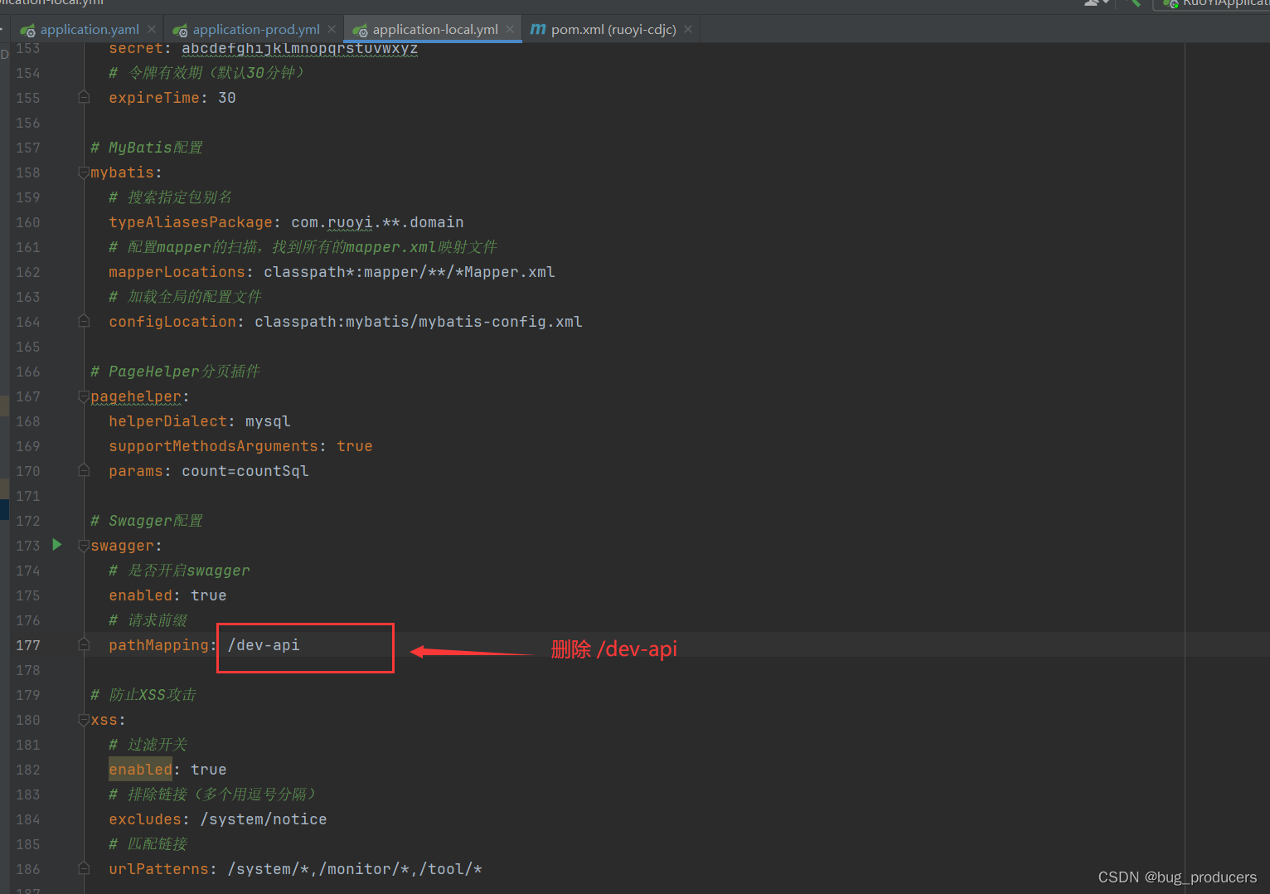
Task: Collapse the swagger block fold marker
Action: coord(84,546)
